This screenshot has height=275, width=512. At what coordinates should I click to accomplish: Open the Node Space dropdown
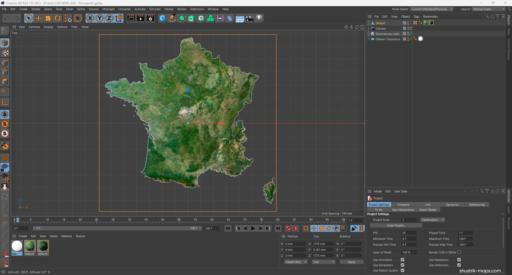(x=432, y=9)
